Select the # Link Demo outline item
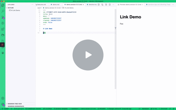This screenshot has height=110, width=176. coord(16,10)
